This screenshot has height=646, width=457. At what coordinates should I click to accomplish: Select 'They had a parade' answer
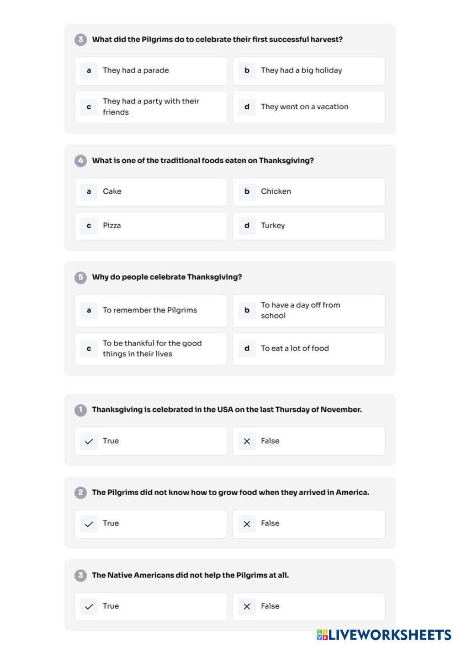click(x=151, y=71)
